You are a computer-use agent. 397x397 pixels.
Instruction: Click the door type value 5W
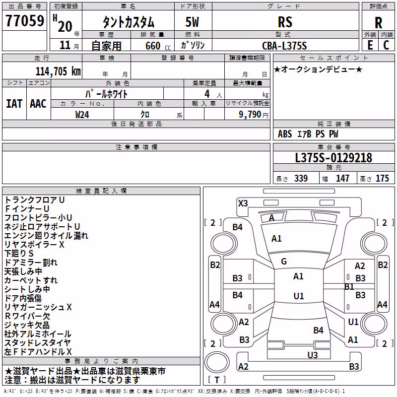pyautogui.click(x=192, y=22)
